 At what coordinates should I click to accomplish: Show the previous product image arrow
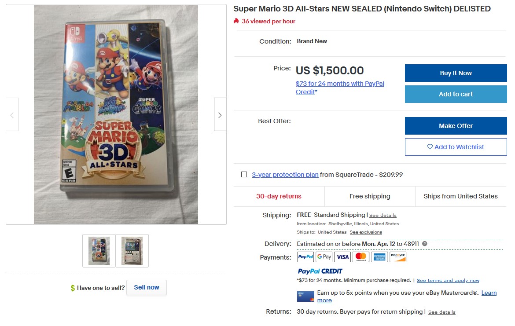(12, 114)
